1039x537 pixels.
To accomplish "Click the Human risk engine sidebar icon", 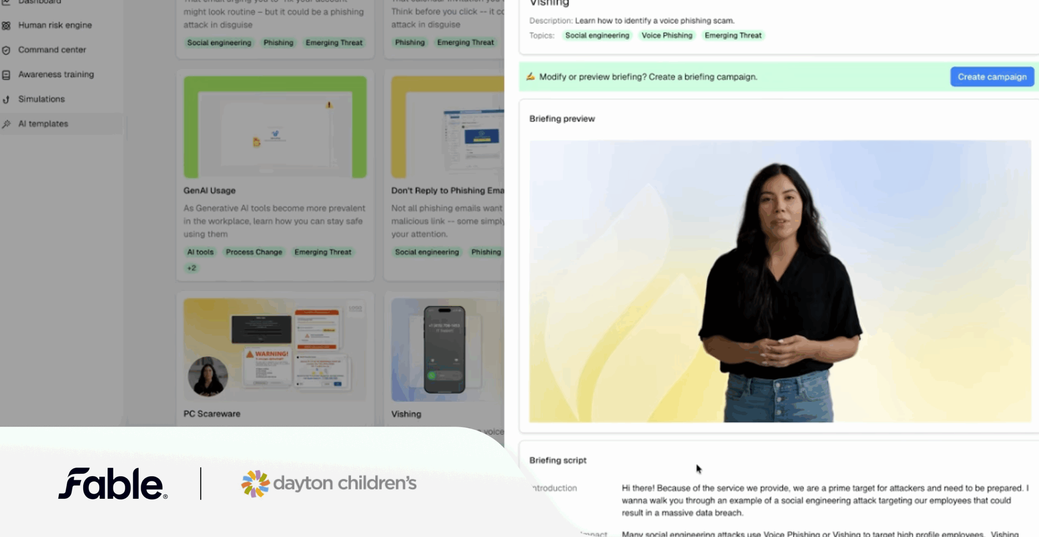I will tap(6, 26).
